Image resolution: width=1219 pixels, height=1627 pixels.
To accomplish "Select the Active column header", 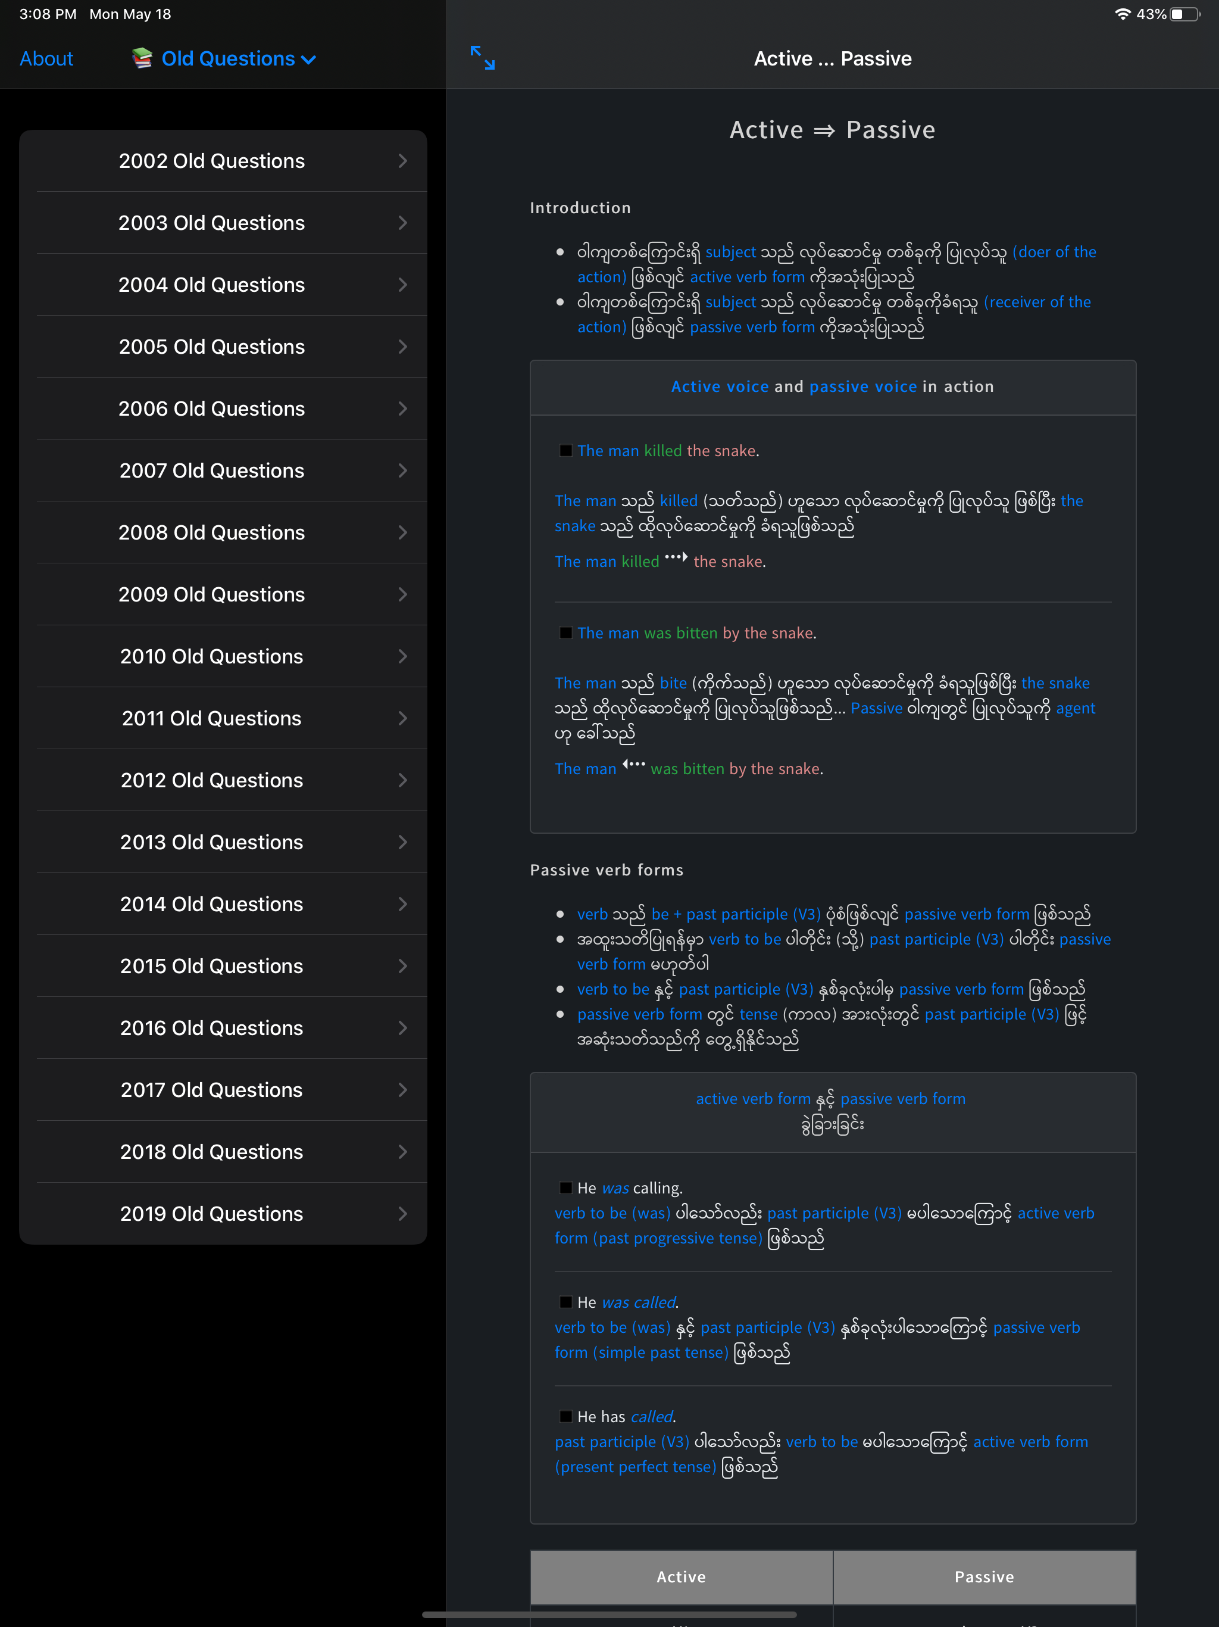I will (681, 1576).
